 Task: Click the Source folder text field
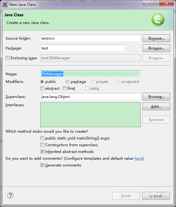[x=90, y=38]
